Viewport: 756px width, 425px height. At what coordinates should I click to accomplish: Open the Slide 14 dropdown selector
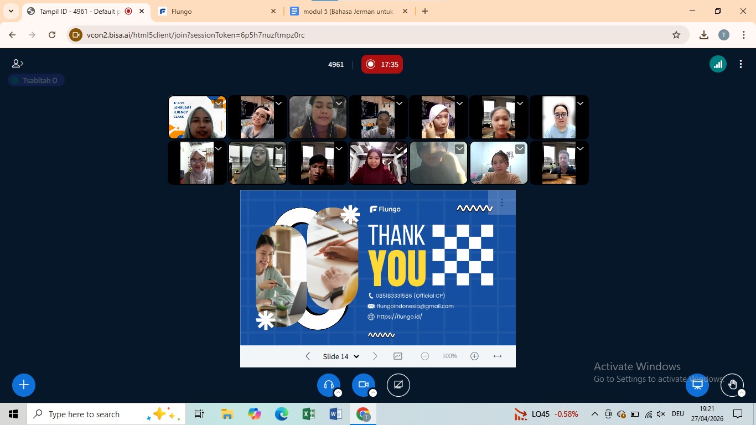(x=341, y=356)
